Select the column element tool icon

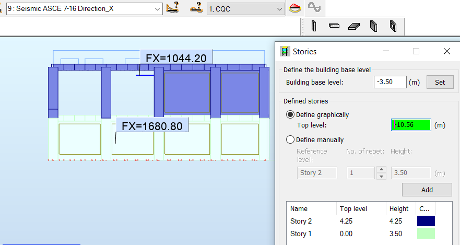[314, 26]
